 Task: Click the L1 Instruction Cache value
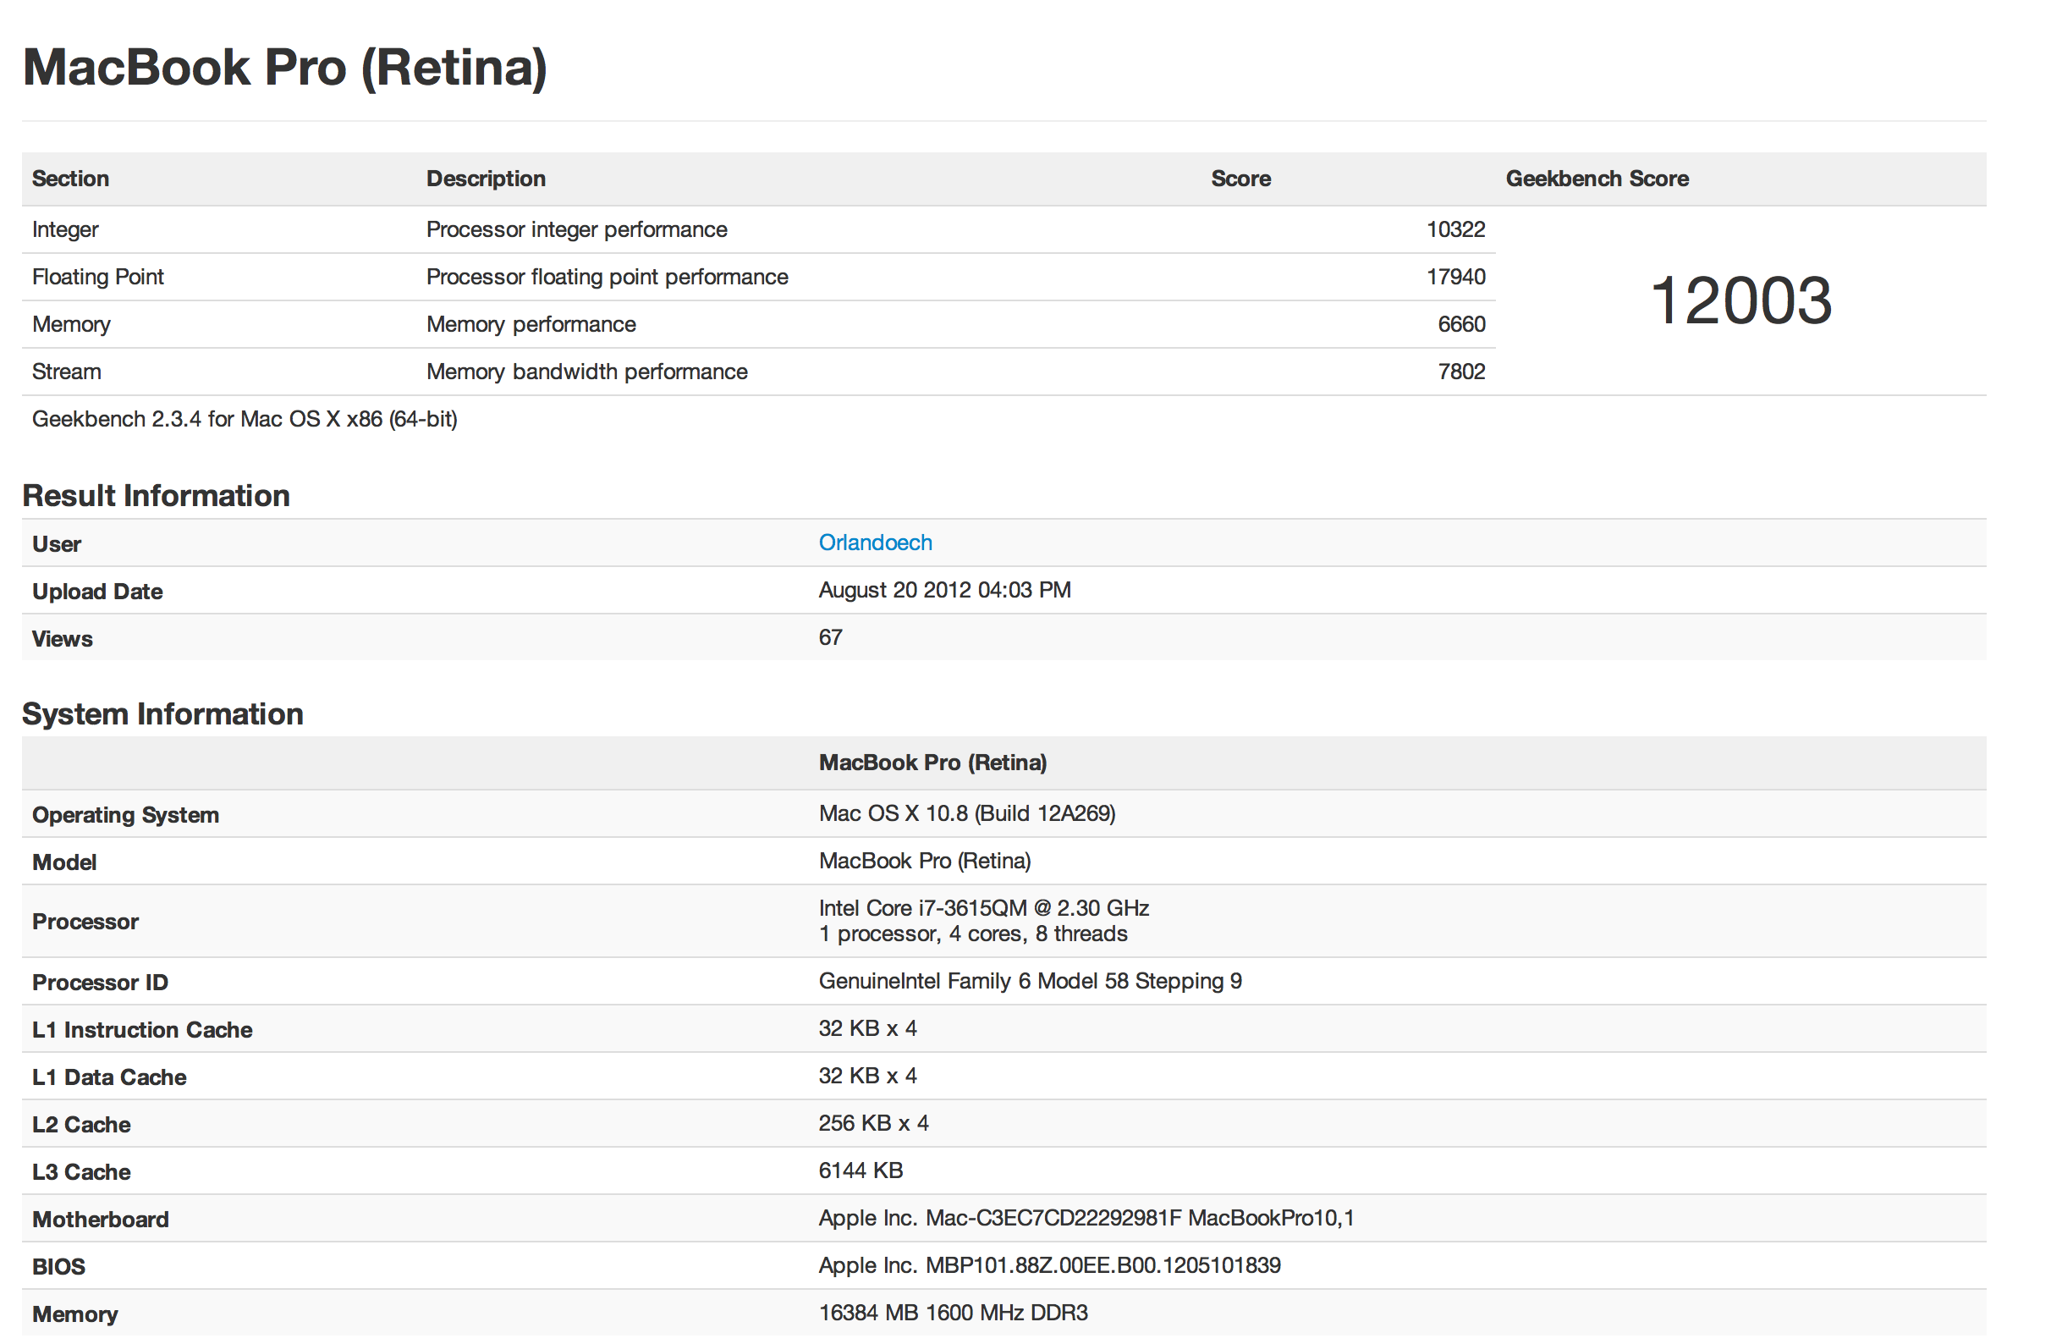click(x=868, y=1028)
